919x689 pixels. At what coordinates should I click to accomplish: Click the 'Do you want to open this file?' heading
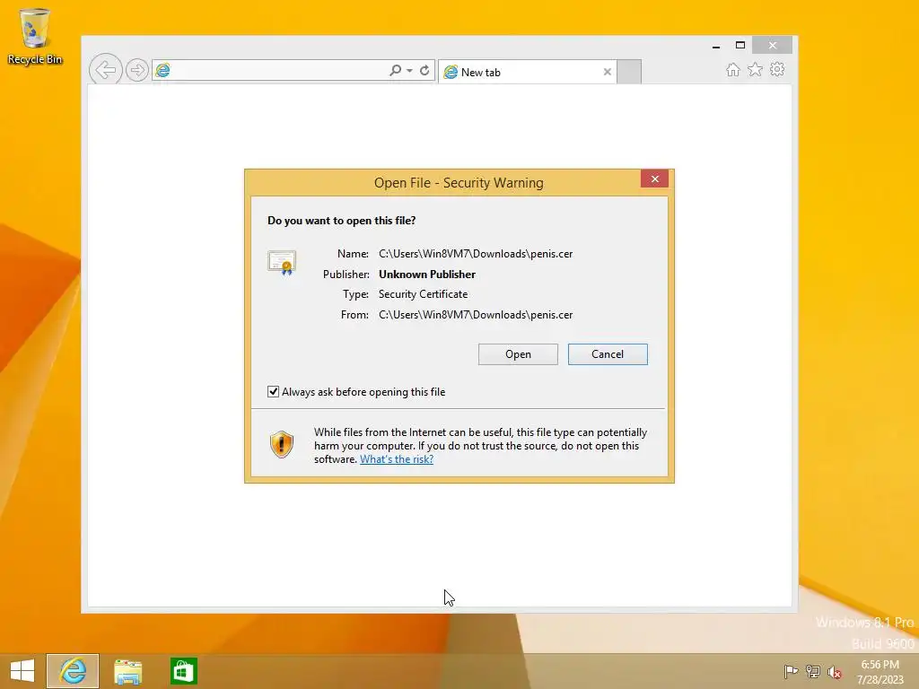(342, 221)
